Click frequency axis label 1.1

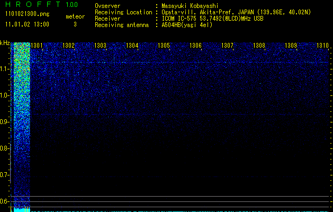pos(4,69)
